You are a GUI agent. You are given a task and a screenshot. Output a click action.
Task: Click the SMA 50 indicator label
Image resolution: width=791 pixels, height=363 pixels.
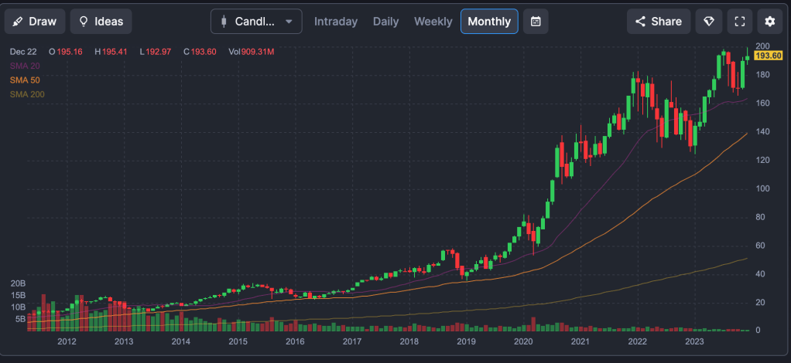tap(23, 80)
